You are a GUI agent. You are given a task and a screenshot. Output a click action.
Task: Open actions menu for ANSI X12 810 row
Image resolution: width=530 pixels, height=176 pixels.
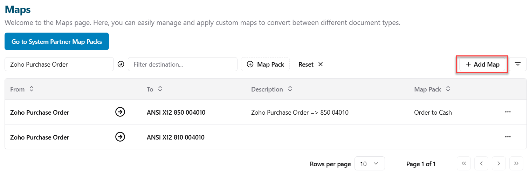[508, 137]
